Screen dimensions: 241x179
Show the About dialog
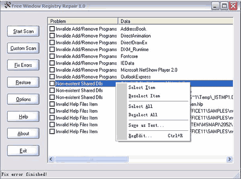(23, 134)
